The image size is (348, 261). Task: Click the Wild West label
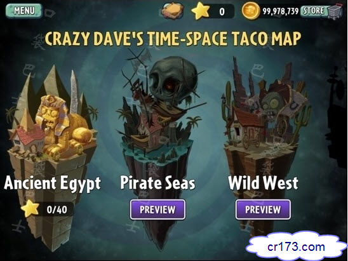263,183
